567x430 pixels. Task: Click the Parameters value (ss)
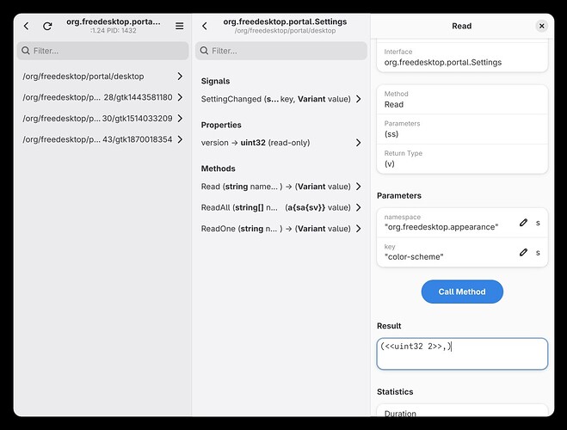click(391, 134)
